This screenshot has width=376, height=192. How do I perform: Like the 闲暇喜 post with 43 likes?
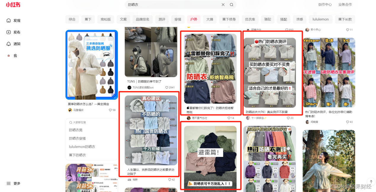(x=349, y=122)
